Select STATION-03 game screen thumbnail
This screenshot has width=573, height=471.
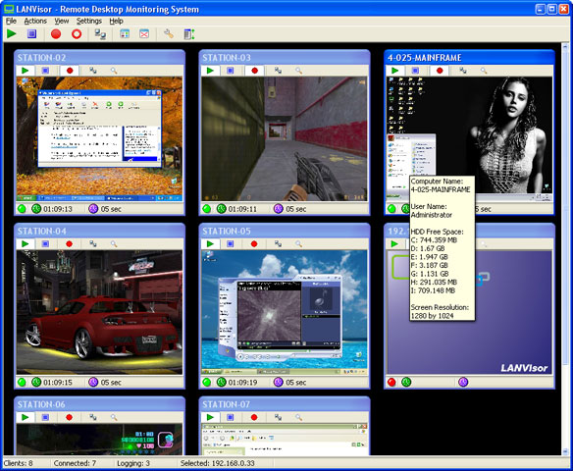285,139
